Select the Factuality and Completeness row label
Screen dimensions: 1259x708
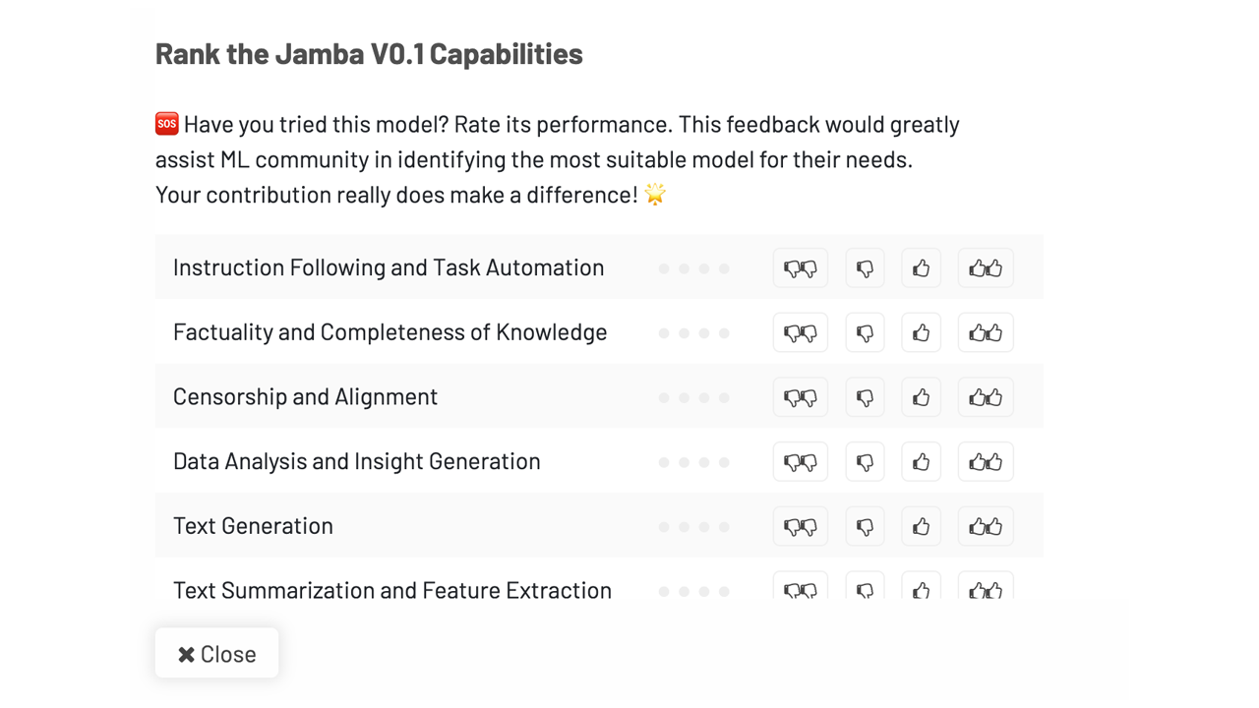pos(390,332)
